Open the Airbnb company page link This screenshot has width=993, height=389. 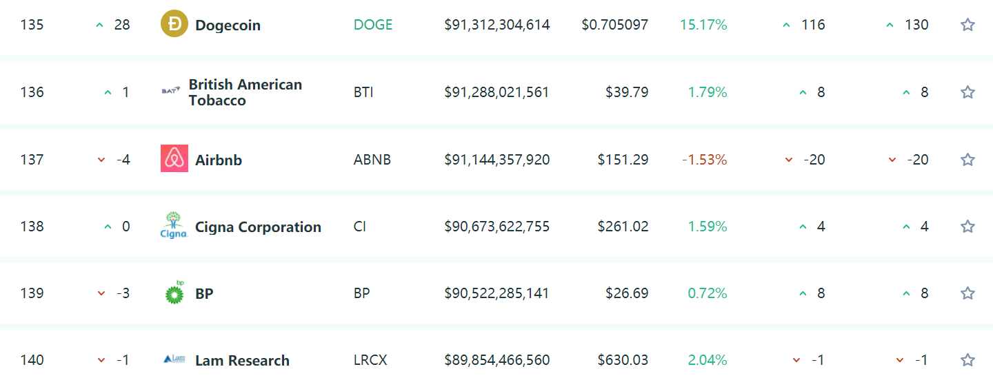[219, 160]
